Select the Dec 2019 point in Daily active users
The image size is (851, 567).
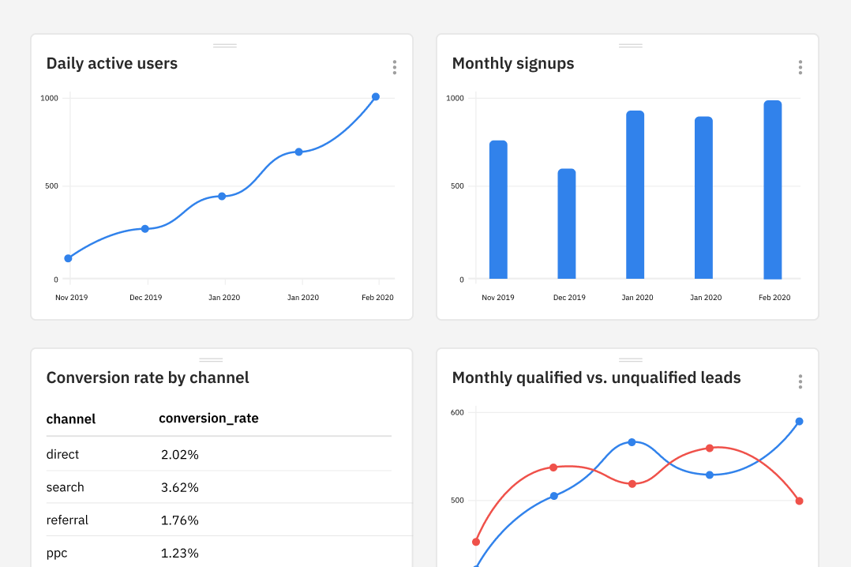pos(145,229)
